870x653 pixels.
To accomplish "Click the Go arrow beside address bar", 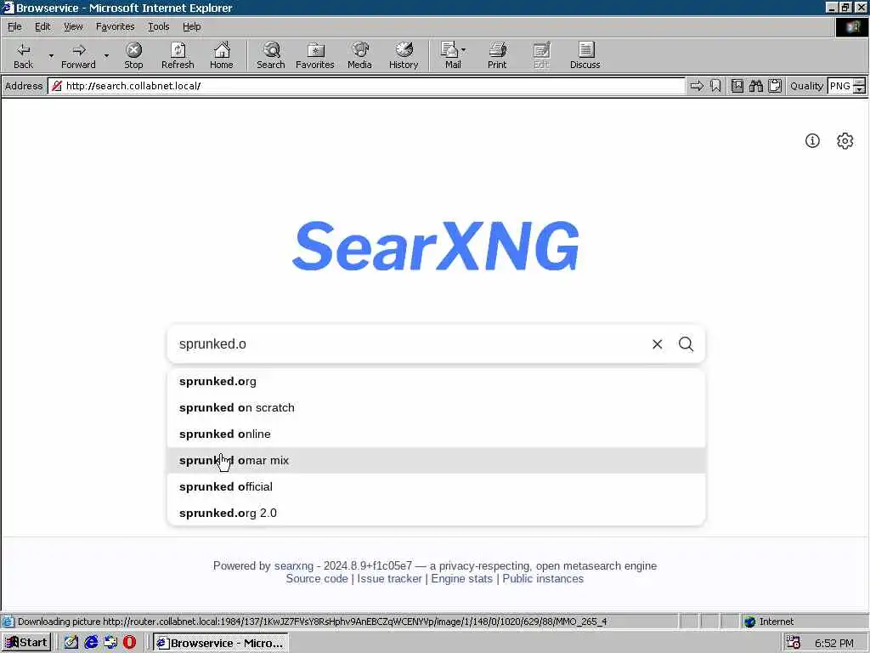I will coord(697,86).
